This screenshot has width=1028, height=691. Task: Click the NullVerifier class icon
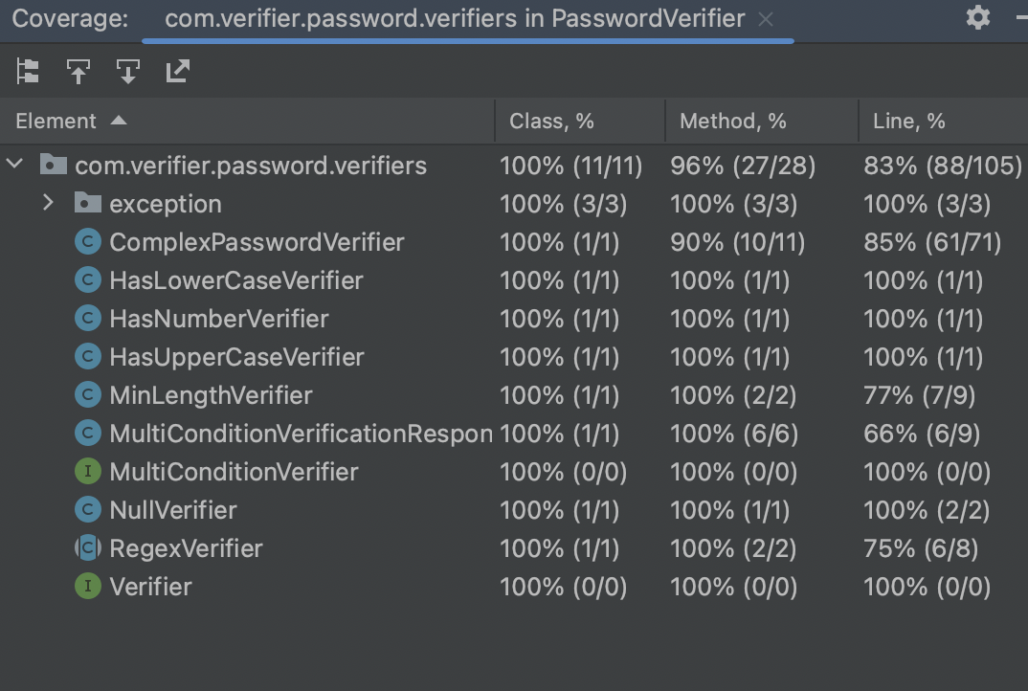[88, 509]
